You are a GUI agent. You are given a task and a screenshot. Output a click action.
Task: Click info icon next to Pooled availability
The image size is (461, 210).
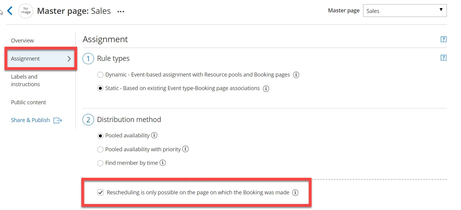(154, 135)
